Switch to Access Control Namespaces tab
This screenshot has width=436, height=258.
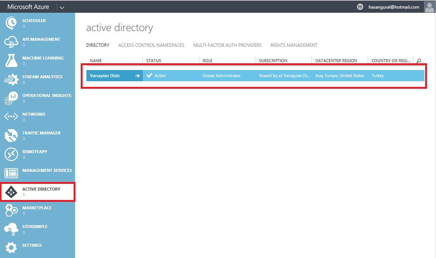(151, 45)
